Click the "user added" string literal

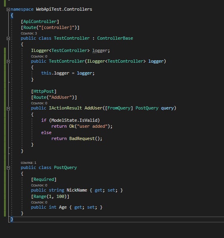click(x=92, y=126)
